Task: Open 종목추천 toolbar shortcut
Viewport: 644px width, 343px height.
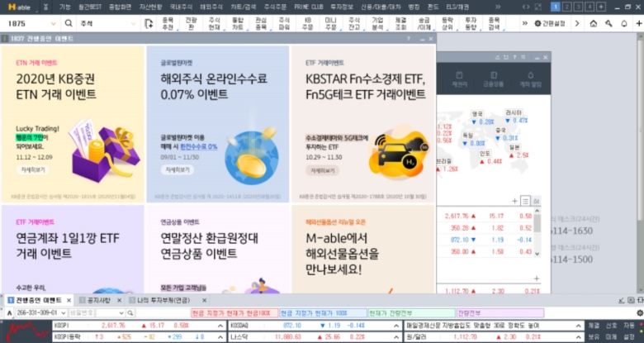Action: [168, 24]
